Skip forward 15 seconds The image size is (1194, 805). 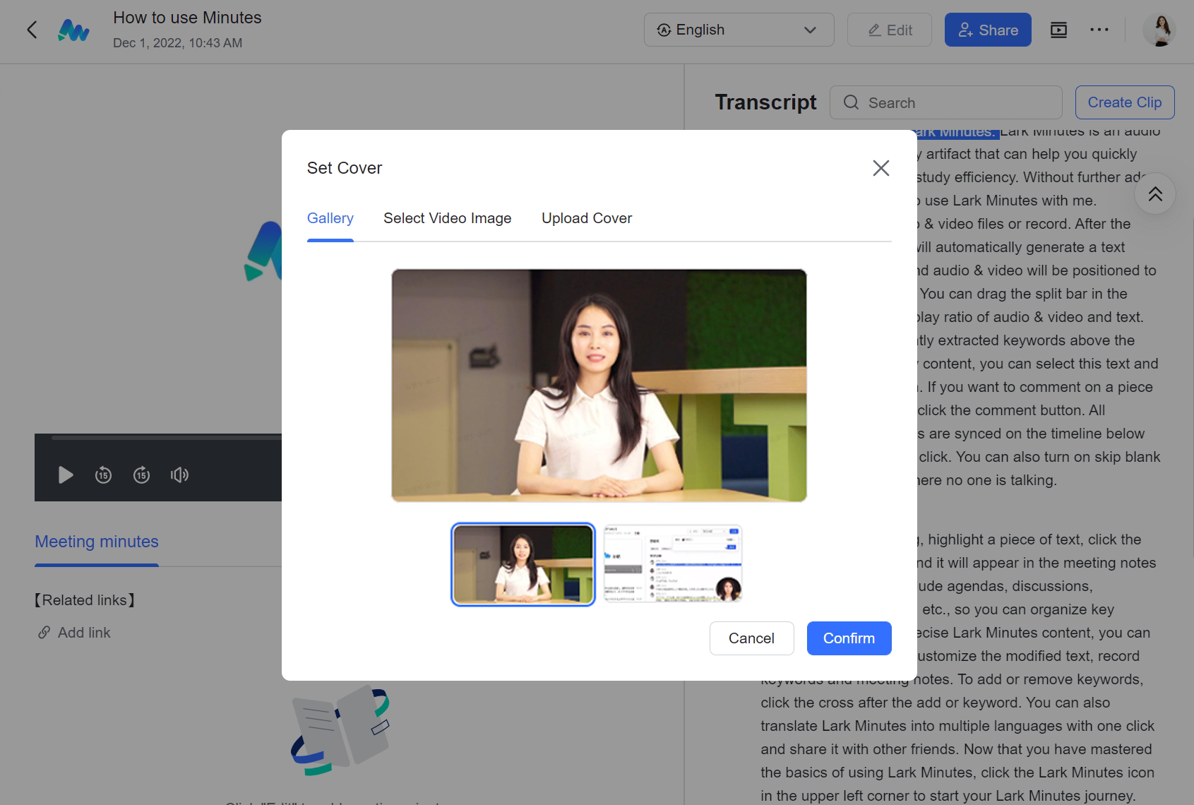tap(142, 475)
